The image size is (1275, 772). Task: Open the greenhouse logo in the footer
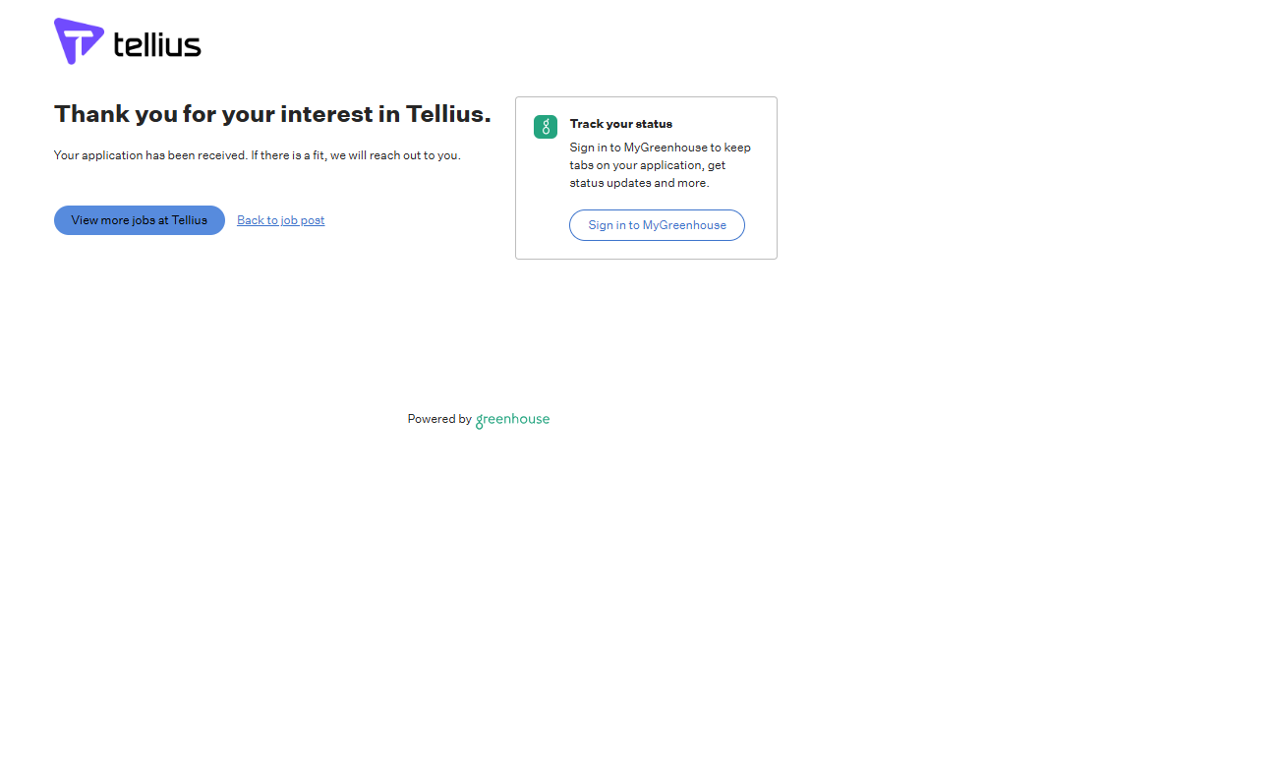click(x=512, y=420)
